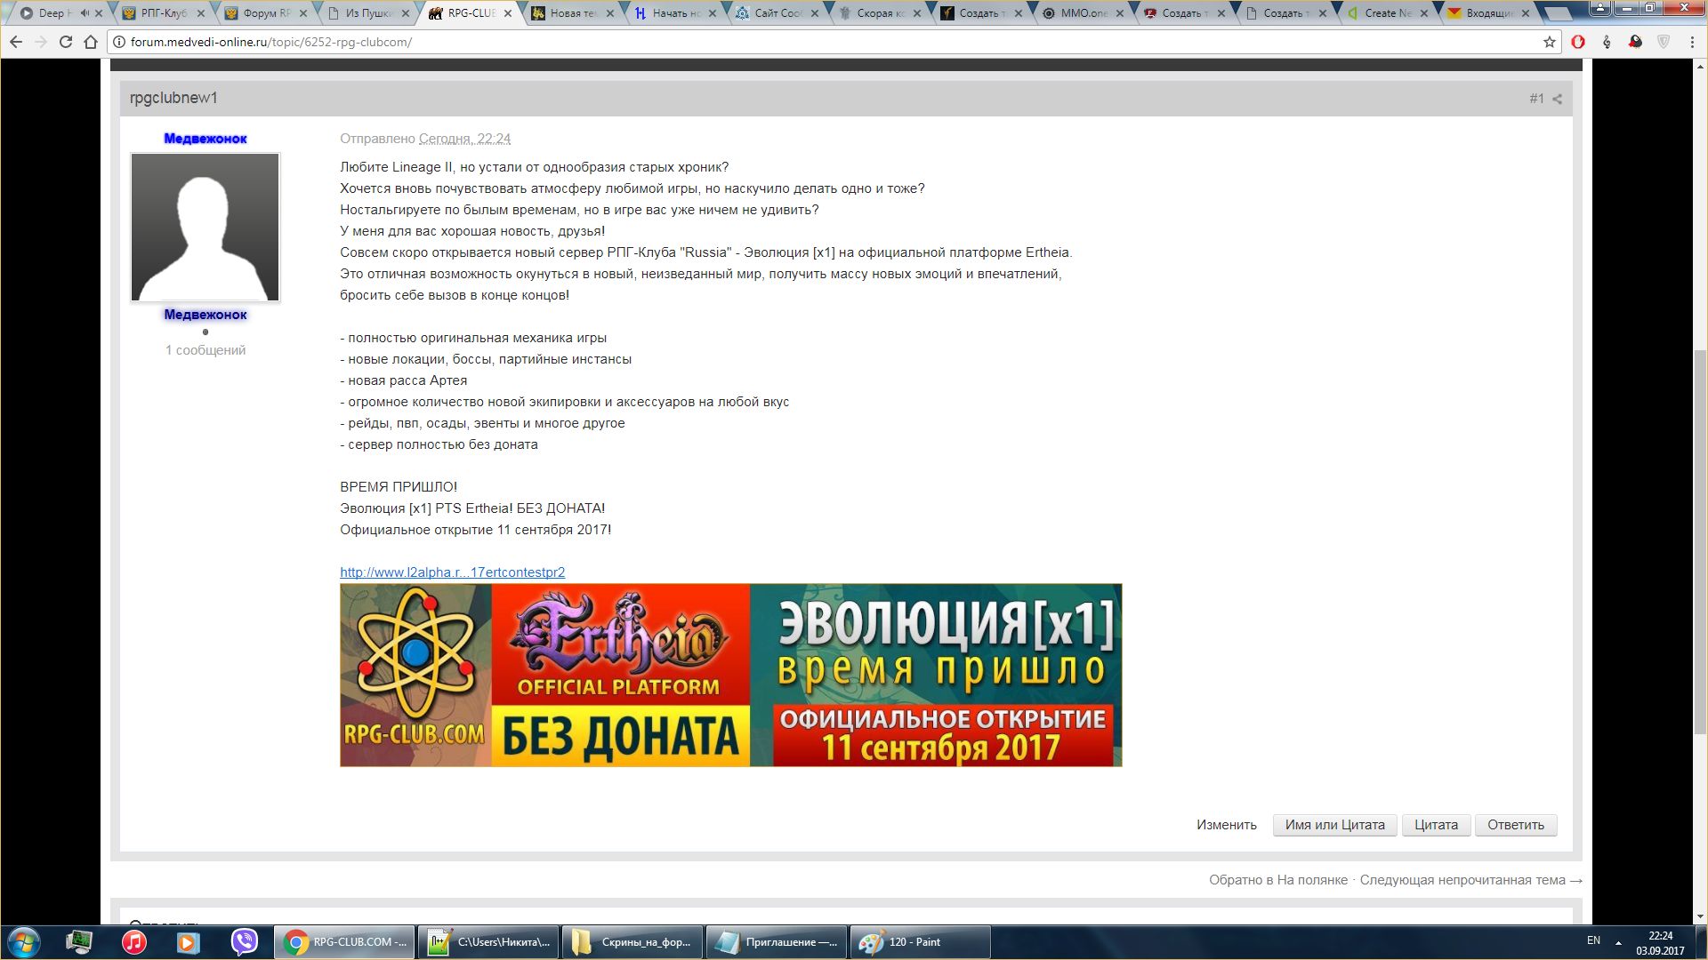Switch to the 'Приглашение' window in taskbar

pos(777,942)
